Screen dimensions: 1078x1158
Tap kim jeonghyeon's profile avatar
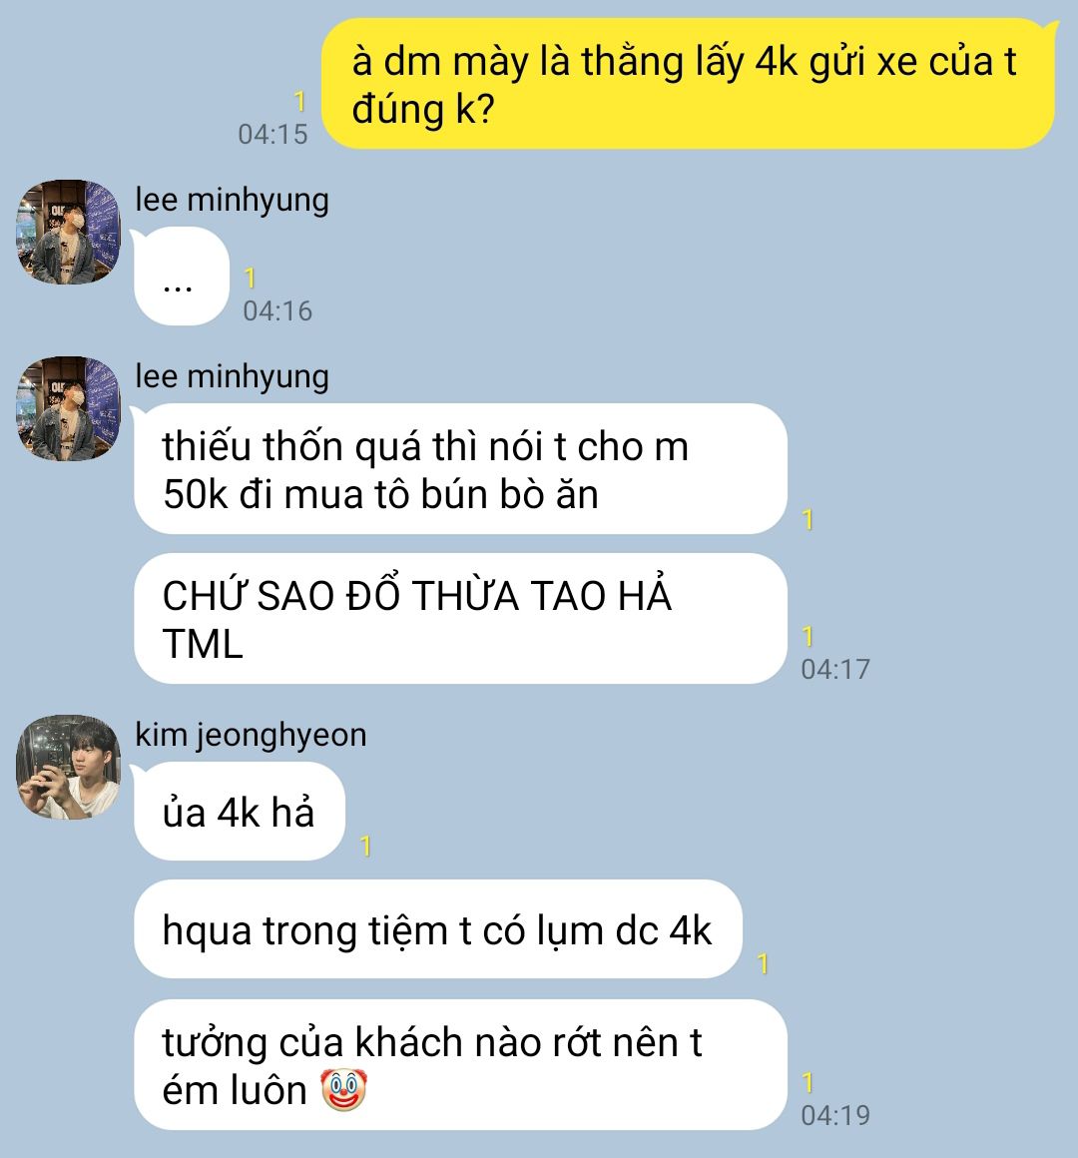[x=68, y=768]
